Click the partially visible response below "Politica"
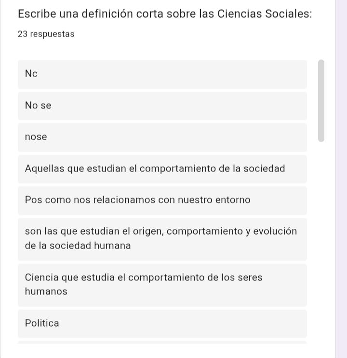This screenshot has width=347, height=358. [x=162, y=342]
